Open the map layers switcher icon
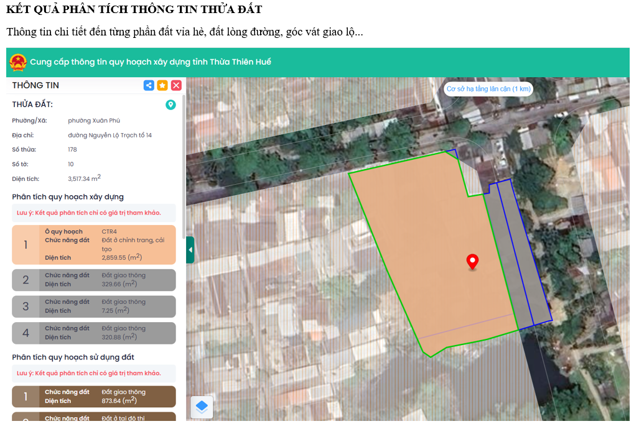Viewport: 639px width, 434px height. point(202,407)
